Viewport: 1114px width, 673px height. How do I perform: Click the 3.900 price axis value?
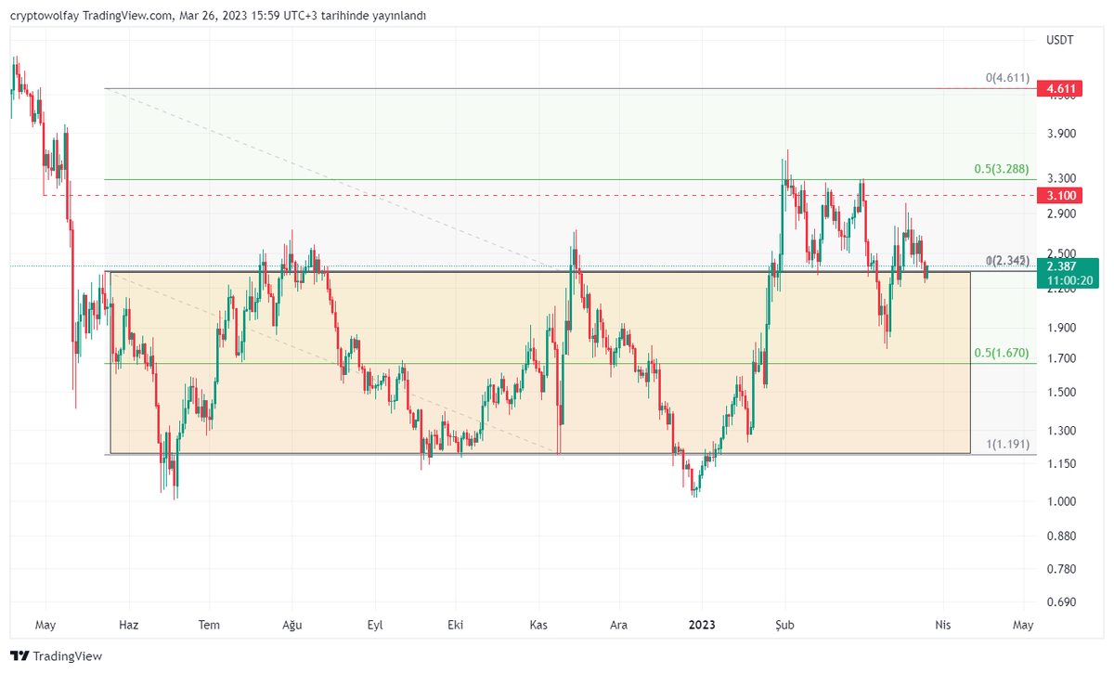pyautogui.click(x=1061, y=134)
